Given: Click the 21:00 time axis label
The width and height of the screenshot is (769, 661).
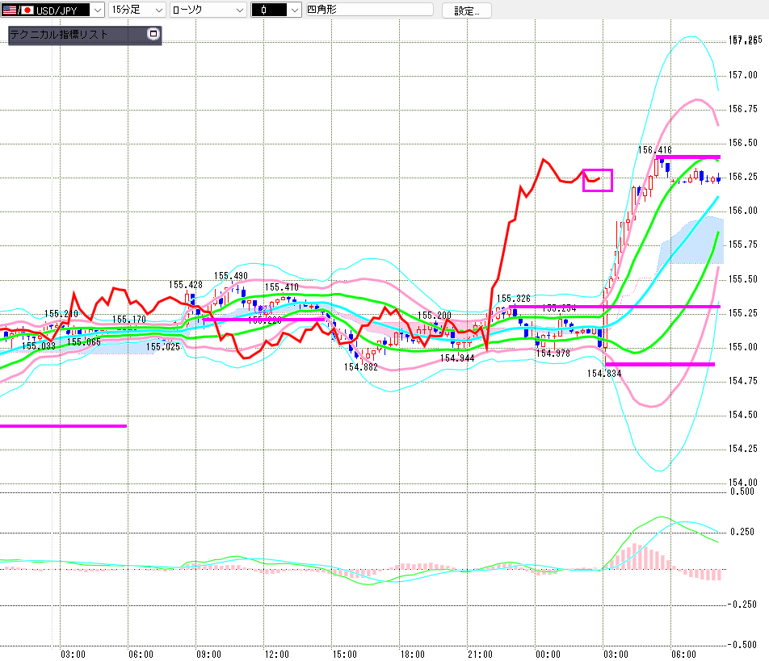Looking at the screenshot, I should click(480, 655).
